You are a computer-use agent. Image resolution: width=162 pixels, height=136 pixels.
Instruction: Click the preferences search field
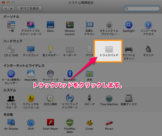[x=142, y=8]
